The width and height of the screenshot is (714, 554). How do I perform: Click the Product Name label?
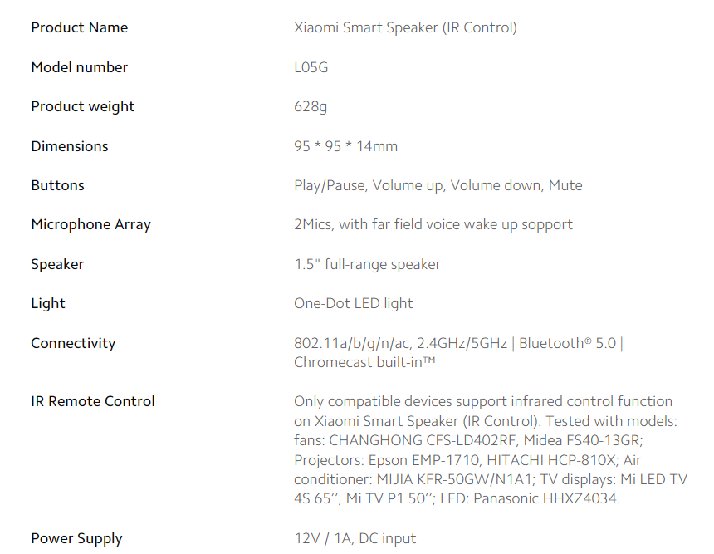(79, 27)
